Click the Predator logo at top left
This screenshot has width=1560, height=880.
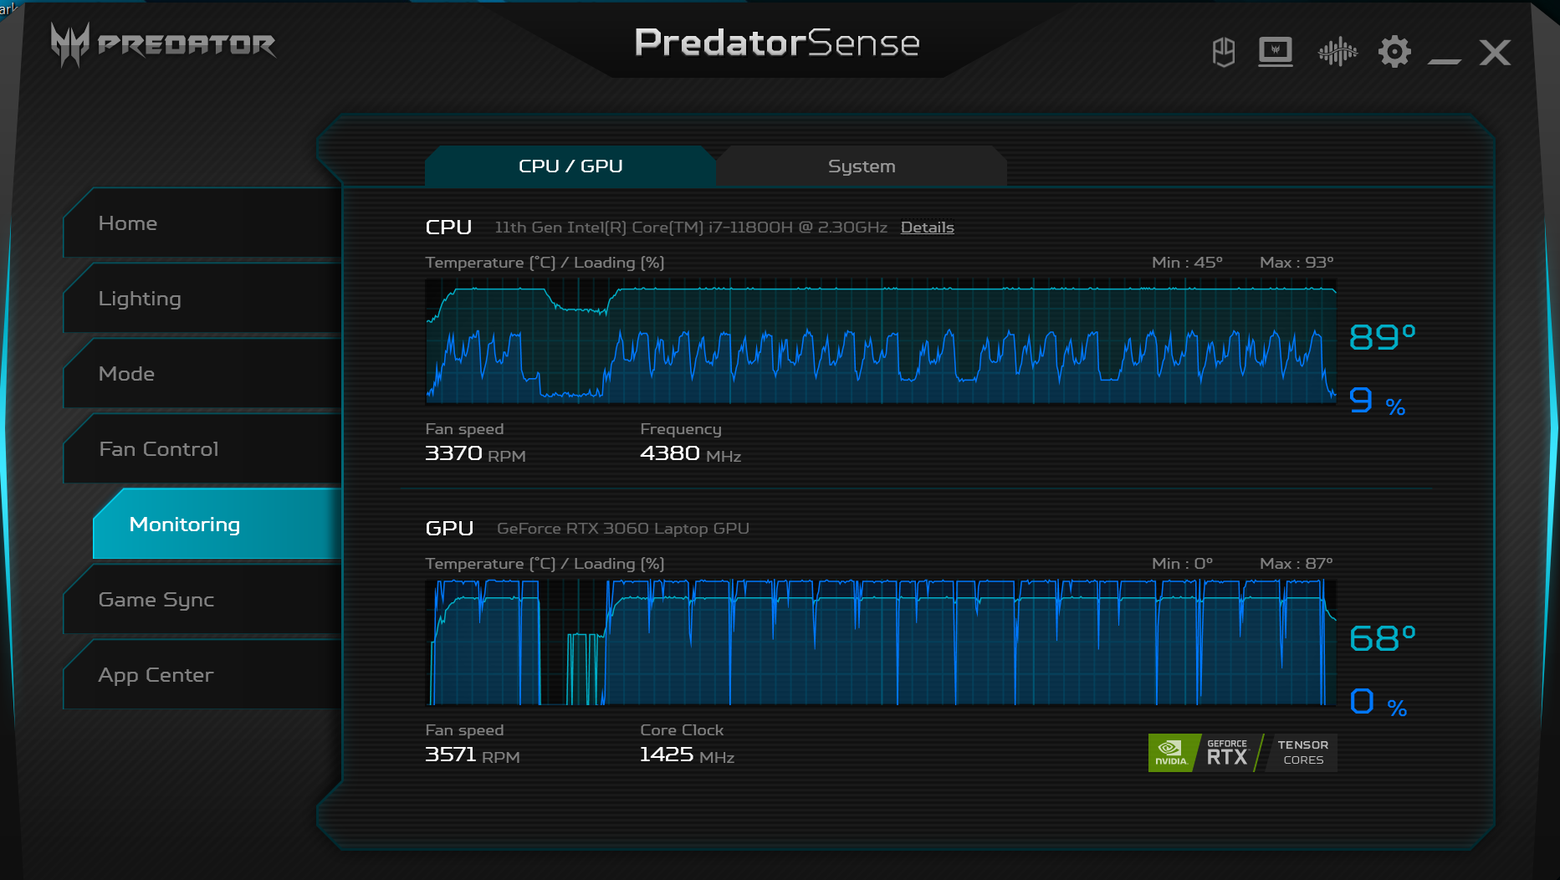coord(163,44)
